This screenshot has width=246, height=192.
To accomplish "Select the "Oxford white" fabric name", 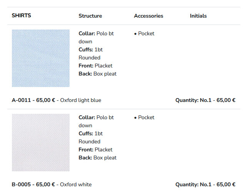I will click(76, 185).
